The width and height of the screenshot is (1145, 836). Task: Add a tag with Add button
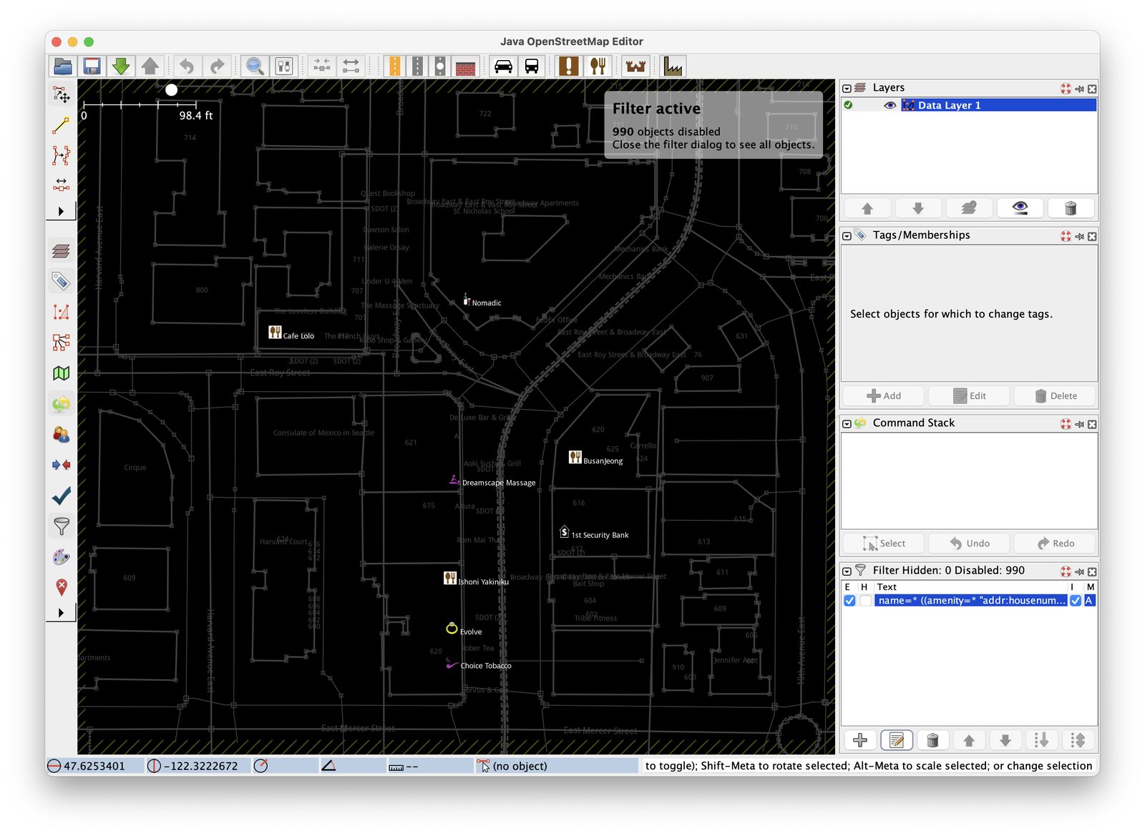tap(885, 396)
